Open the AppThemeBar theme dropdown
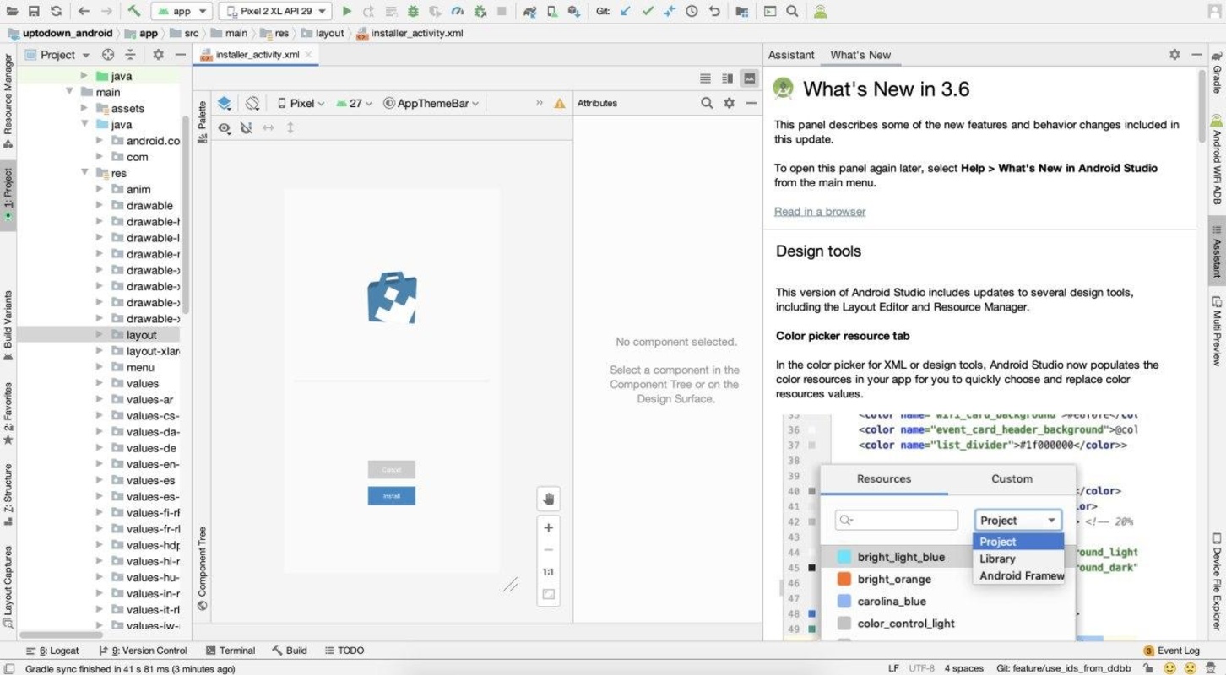This screenshot has height=675, width=1226. [431, 103]
